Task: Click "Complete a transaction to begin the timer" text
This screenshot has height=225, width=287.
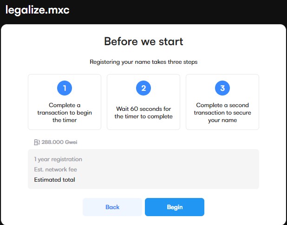Action: pyautogui.click(x=65, y=112)
